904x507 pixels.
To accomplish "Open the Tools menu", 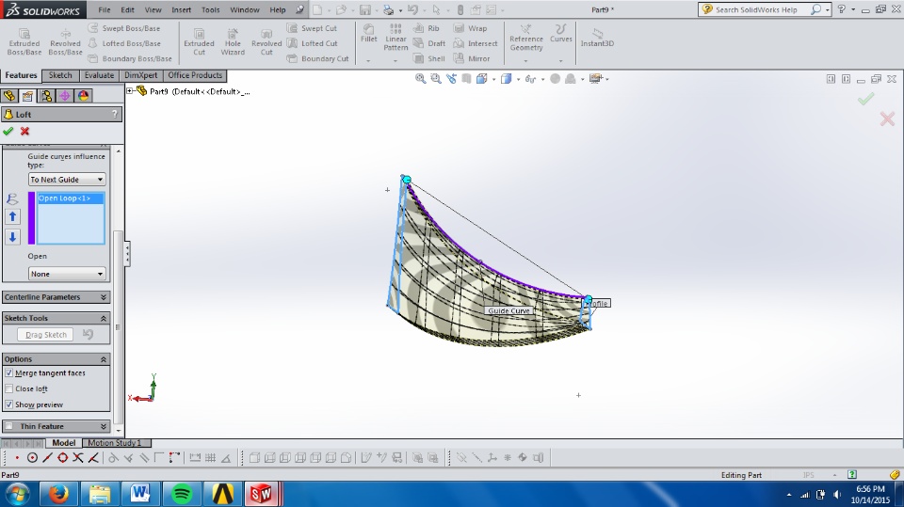I will pyautogui.click(x=210, y=9).
